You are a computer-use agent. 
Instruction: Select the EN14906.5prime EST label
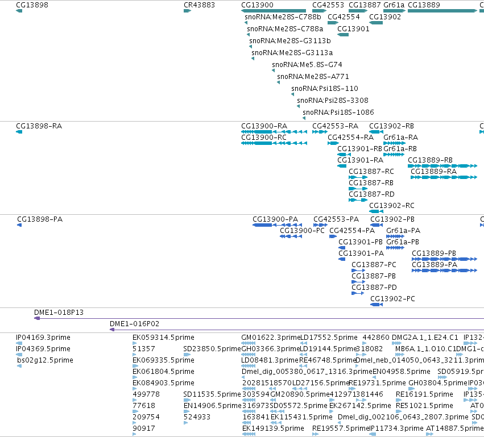212,406
